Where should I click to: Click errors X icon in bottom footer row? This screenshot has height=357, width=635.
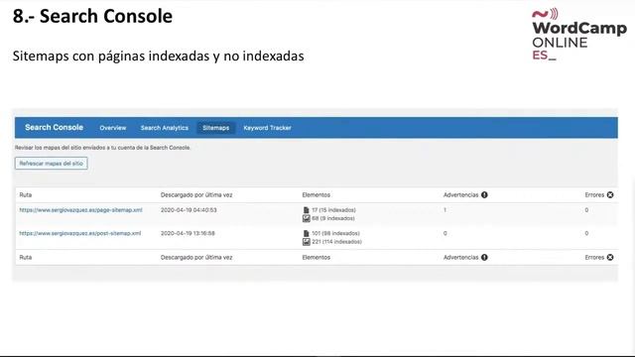[610, 258]
